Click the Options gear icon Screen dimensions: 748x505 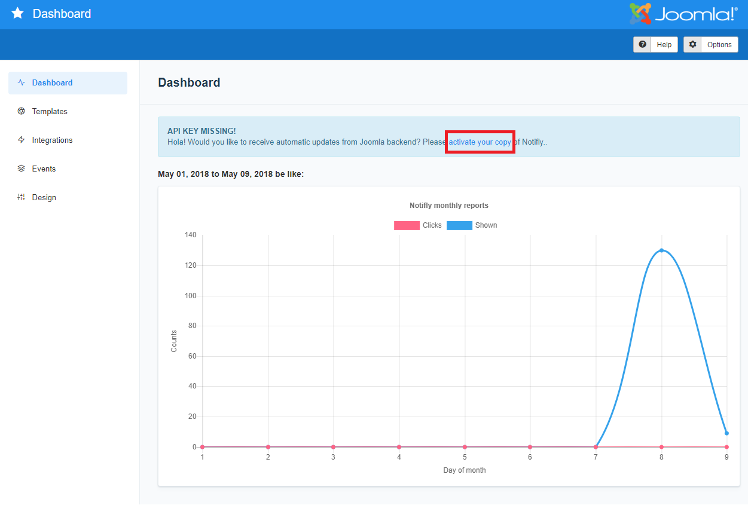pyautogui.click(x=693, y=44)
